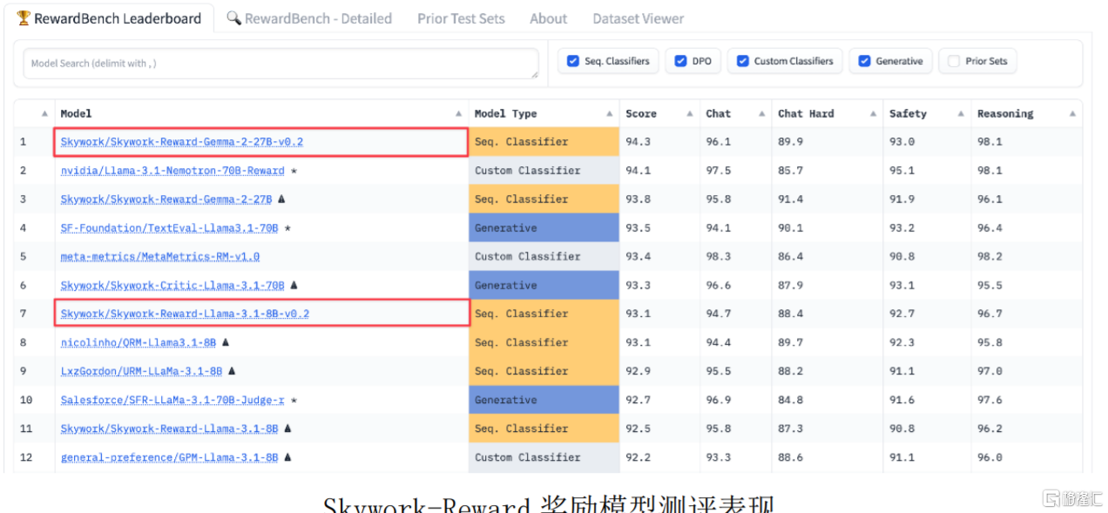Click the warning icon beside GPM-Llama-3.1-8B
1108x513 pixels.
(x=287, y=456)
